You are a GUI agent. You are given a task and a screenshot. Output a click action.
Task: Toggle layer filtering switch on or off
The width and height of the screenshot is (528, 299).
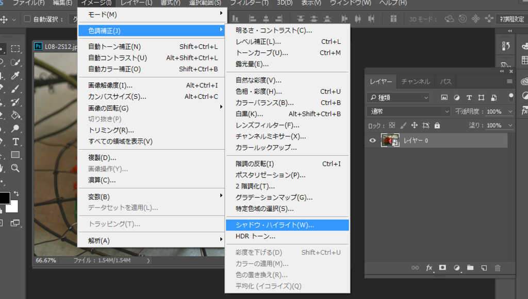tap(511, 97)
